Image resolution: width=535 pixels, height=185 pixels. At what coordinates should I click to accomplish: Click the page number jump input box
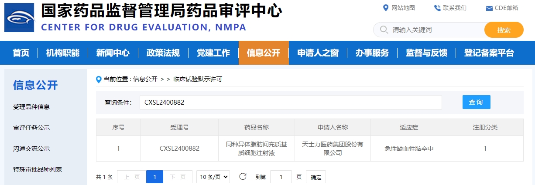pos(281,177)
